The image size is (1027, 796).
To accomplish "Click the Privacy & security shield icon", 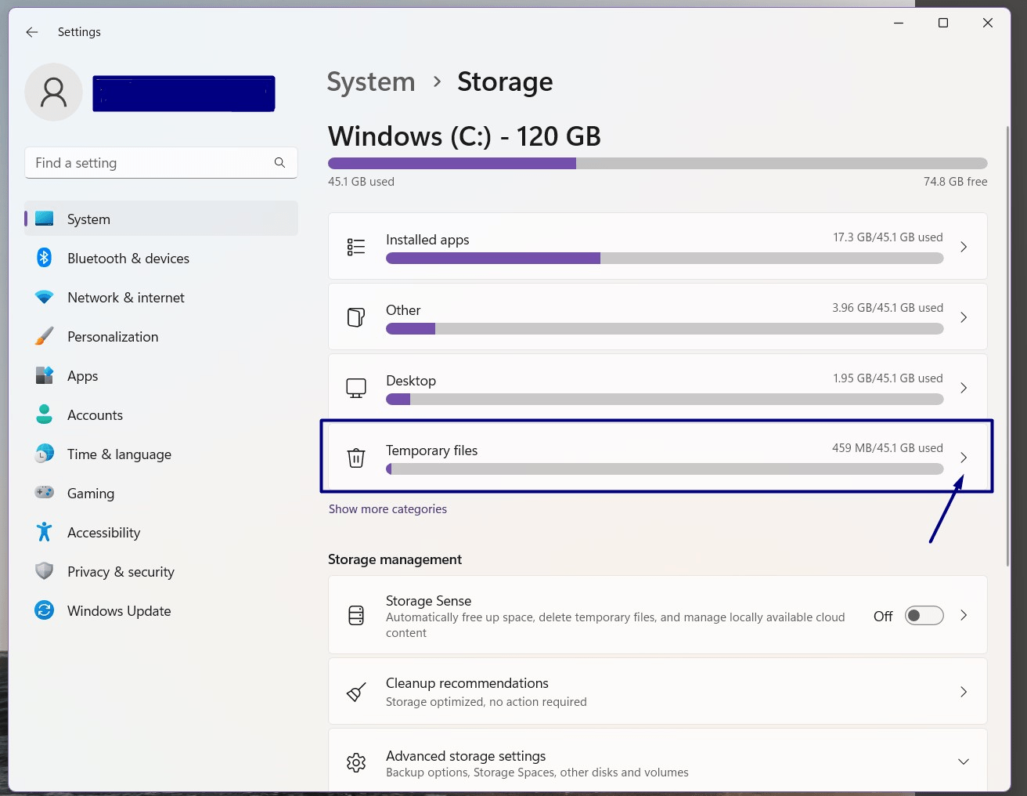I will pos(45,571).
